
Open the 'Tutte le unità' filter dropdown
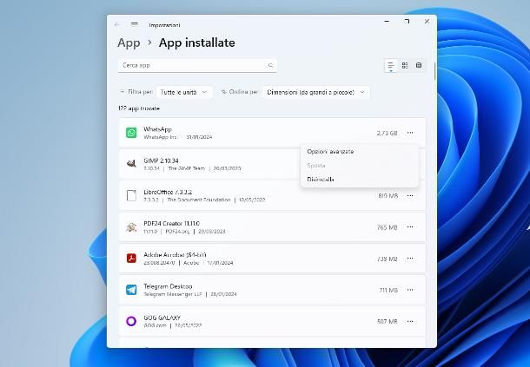184,92
